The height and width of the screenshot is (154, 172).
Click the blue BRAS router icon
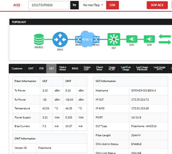(60, 40)
